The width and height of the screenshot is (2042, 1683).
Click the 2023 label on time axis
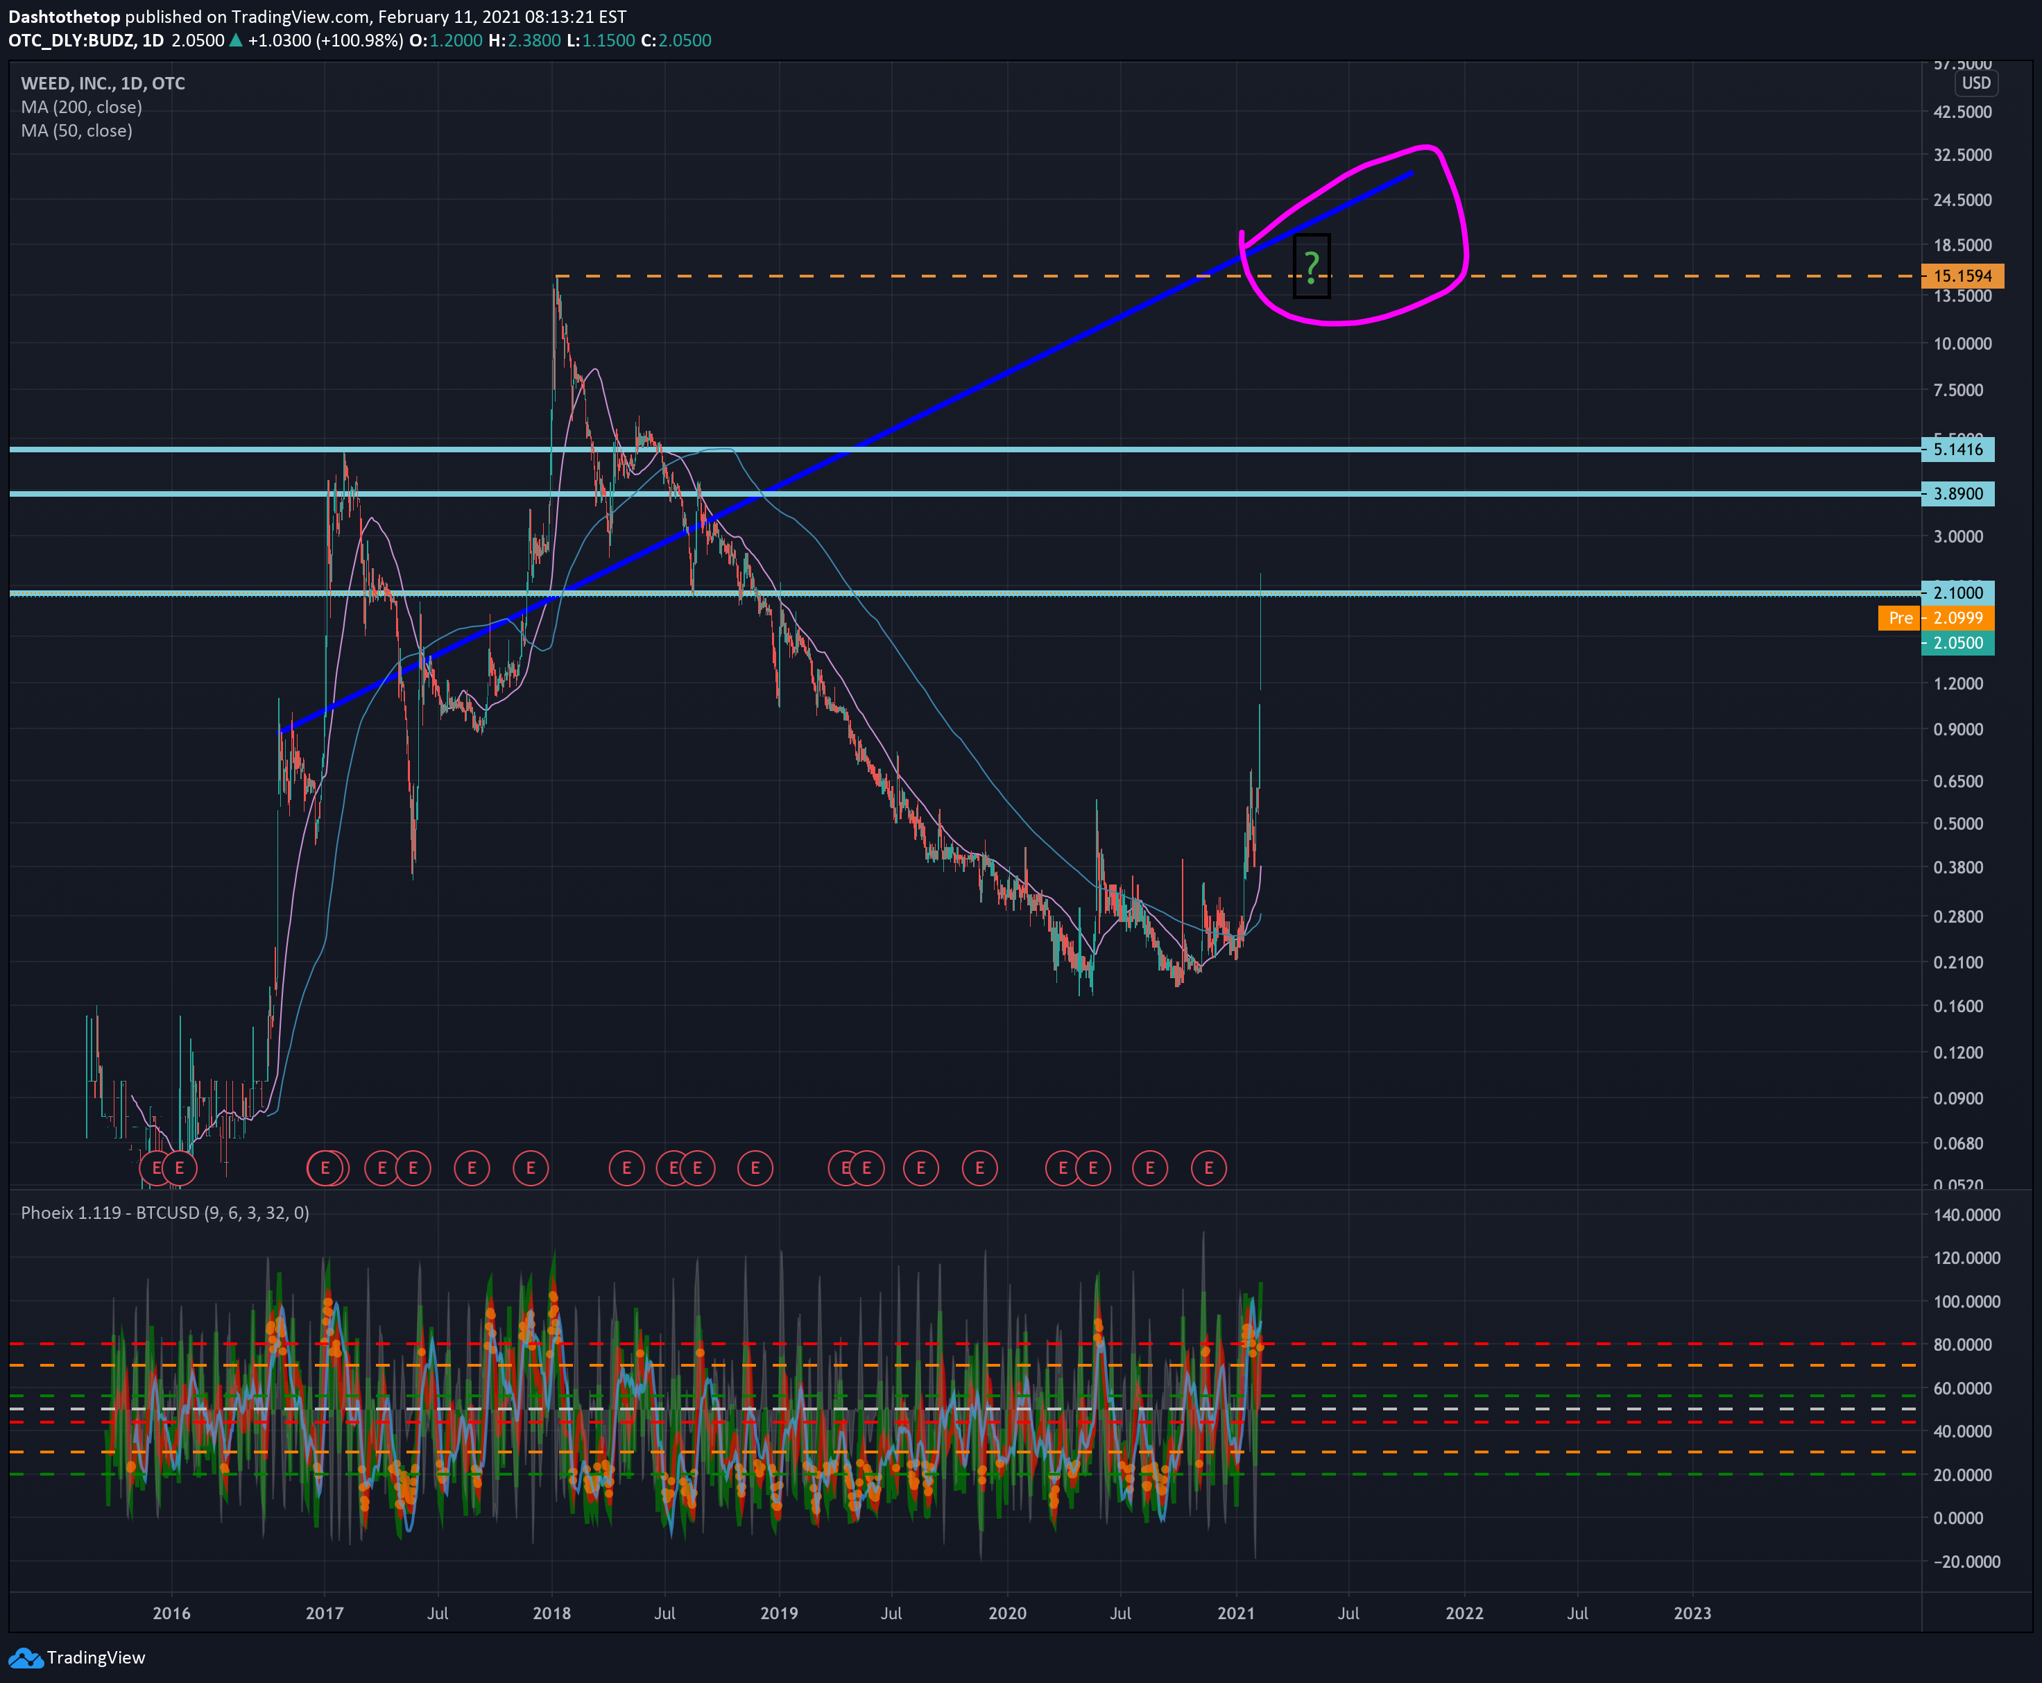tap(1692, 1613)
